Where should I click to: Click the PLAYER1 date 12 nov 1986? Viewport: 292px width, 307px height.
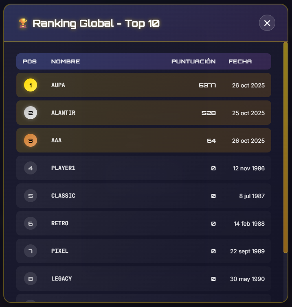coord(248,168)
